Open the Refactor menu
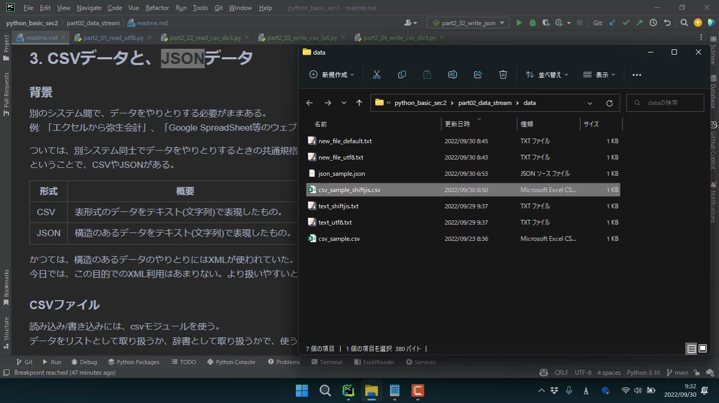Viewport: 719px width, 403px height. coord(157,8)
